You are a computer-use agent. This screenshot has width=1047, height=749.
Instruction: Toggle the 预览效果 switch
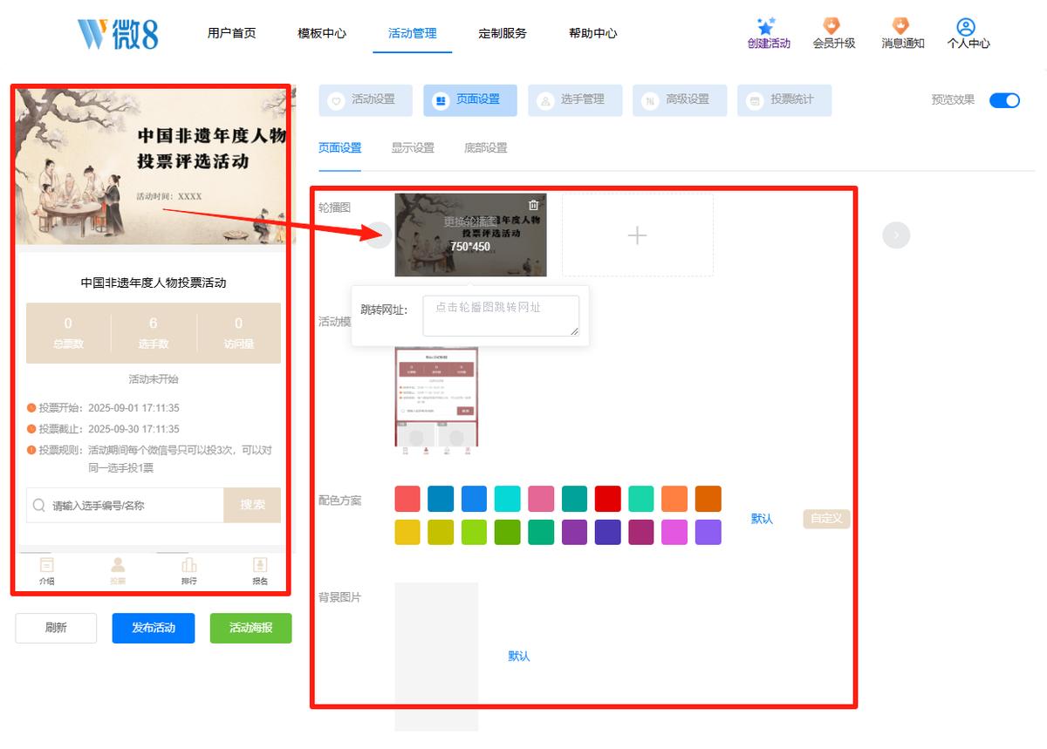pos(1004,100)
